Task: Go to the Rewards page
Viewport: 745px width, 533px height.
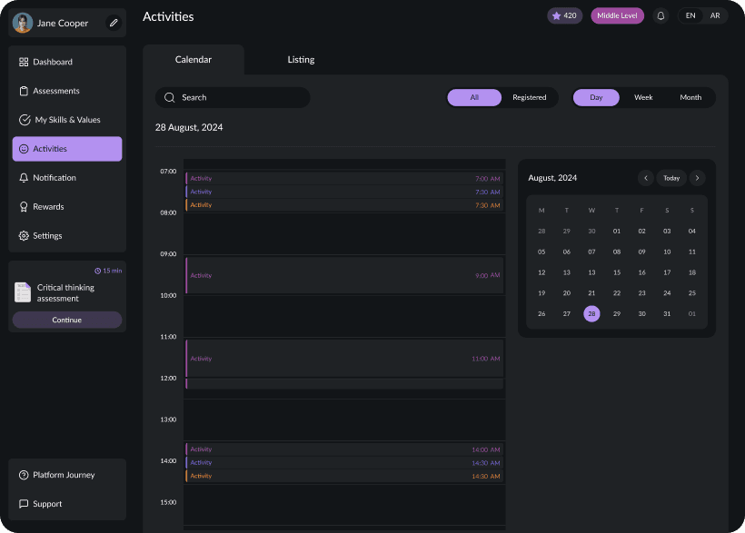Action: pos(50,206)
